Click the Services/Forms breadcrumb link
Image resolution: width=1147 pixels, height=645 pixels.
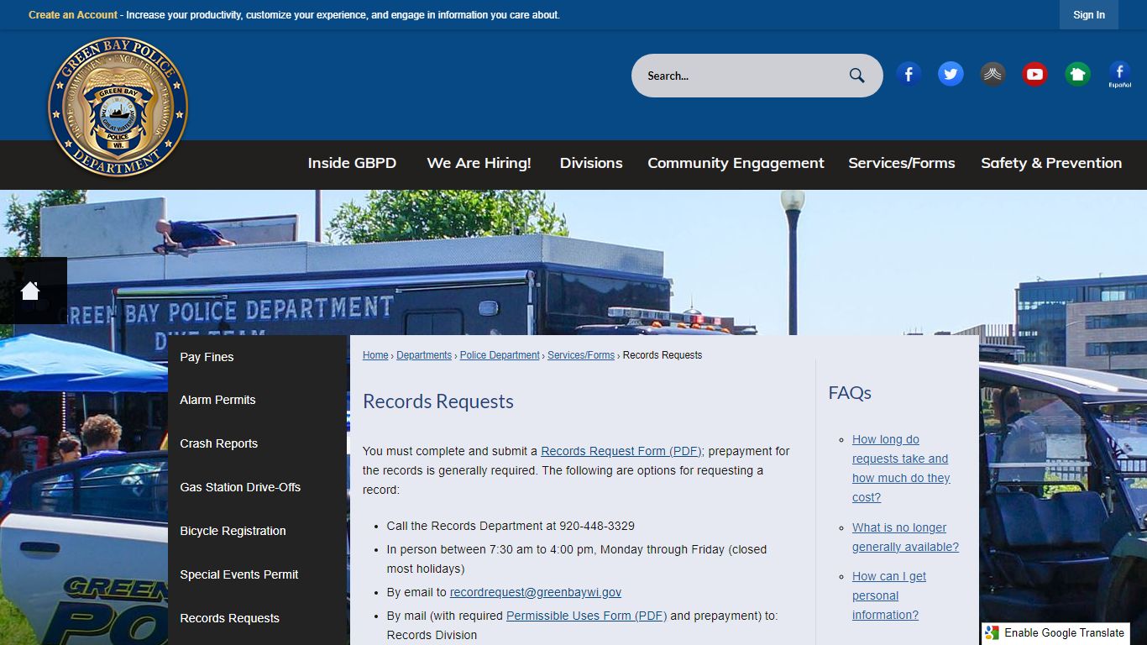coord(581,355)
